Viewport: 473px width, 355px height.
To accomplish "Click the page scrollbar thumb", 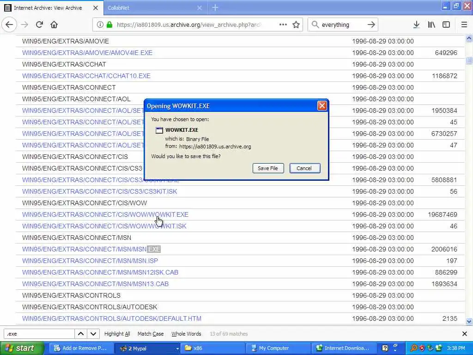I will click(469, 61).
